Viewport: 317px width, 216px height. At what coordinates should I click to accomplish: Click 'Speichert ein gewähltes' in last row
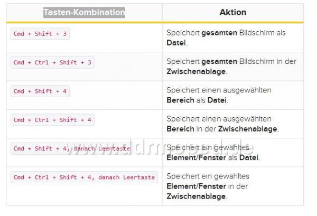coord(208,176)
